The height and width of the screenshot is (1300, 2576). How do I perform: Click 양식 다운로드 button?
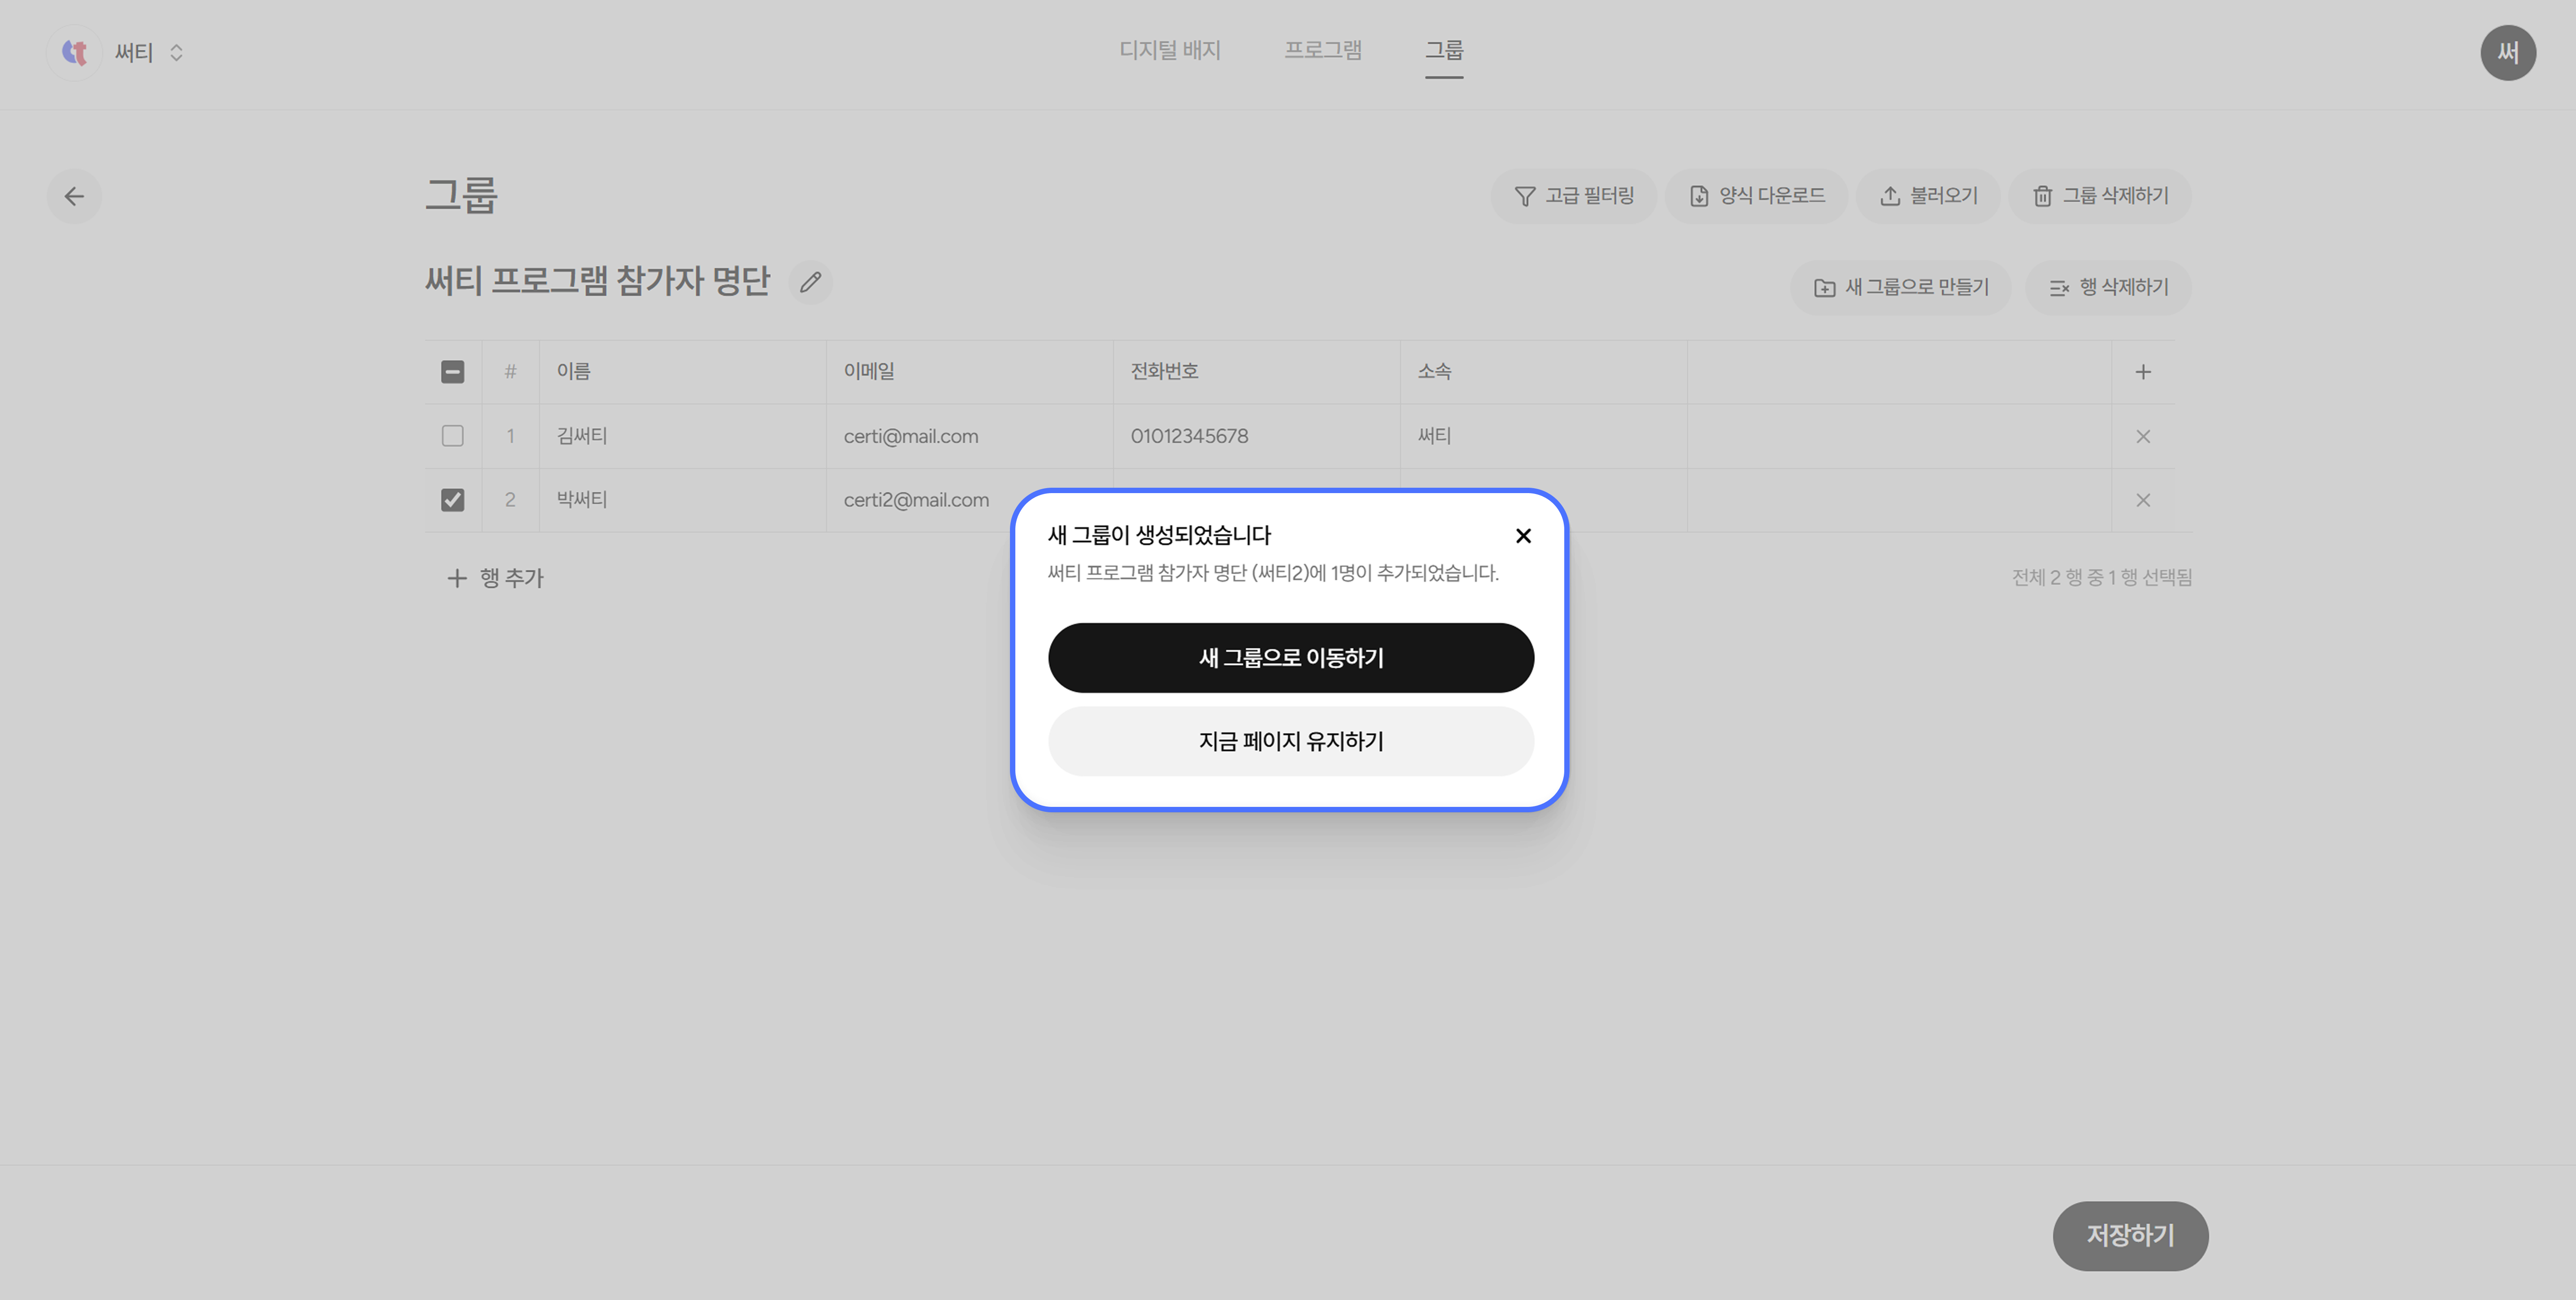[1756, 196]
